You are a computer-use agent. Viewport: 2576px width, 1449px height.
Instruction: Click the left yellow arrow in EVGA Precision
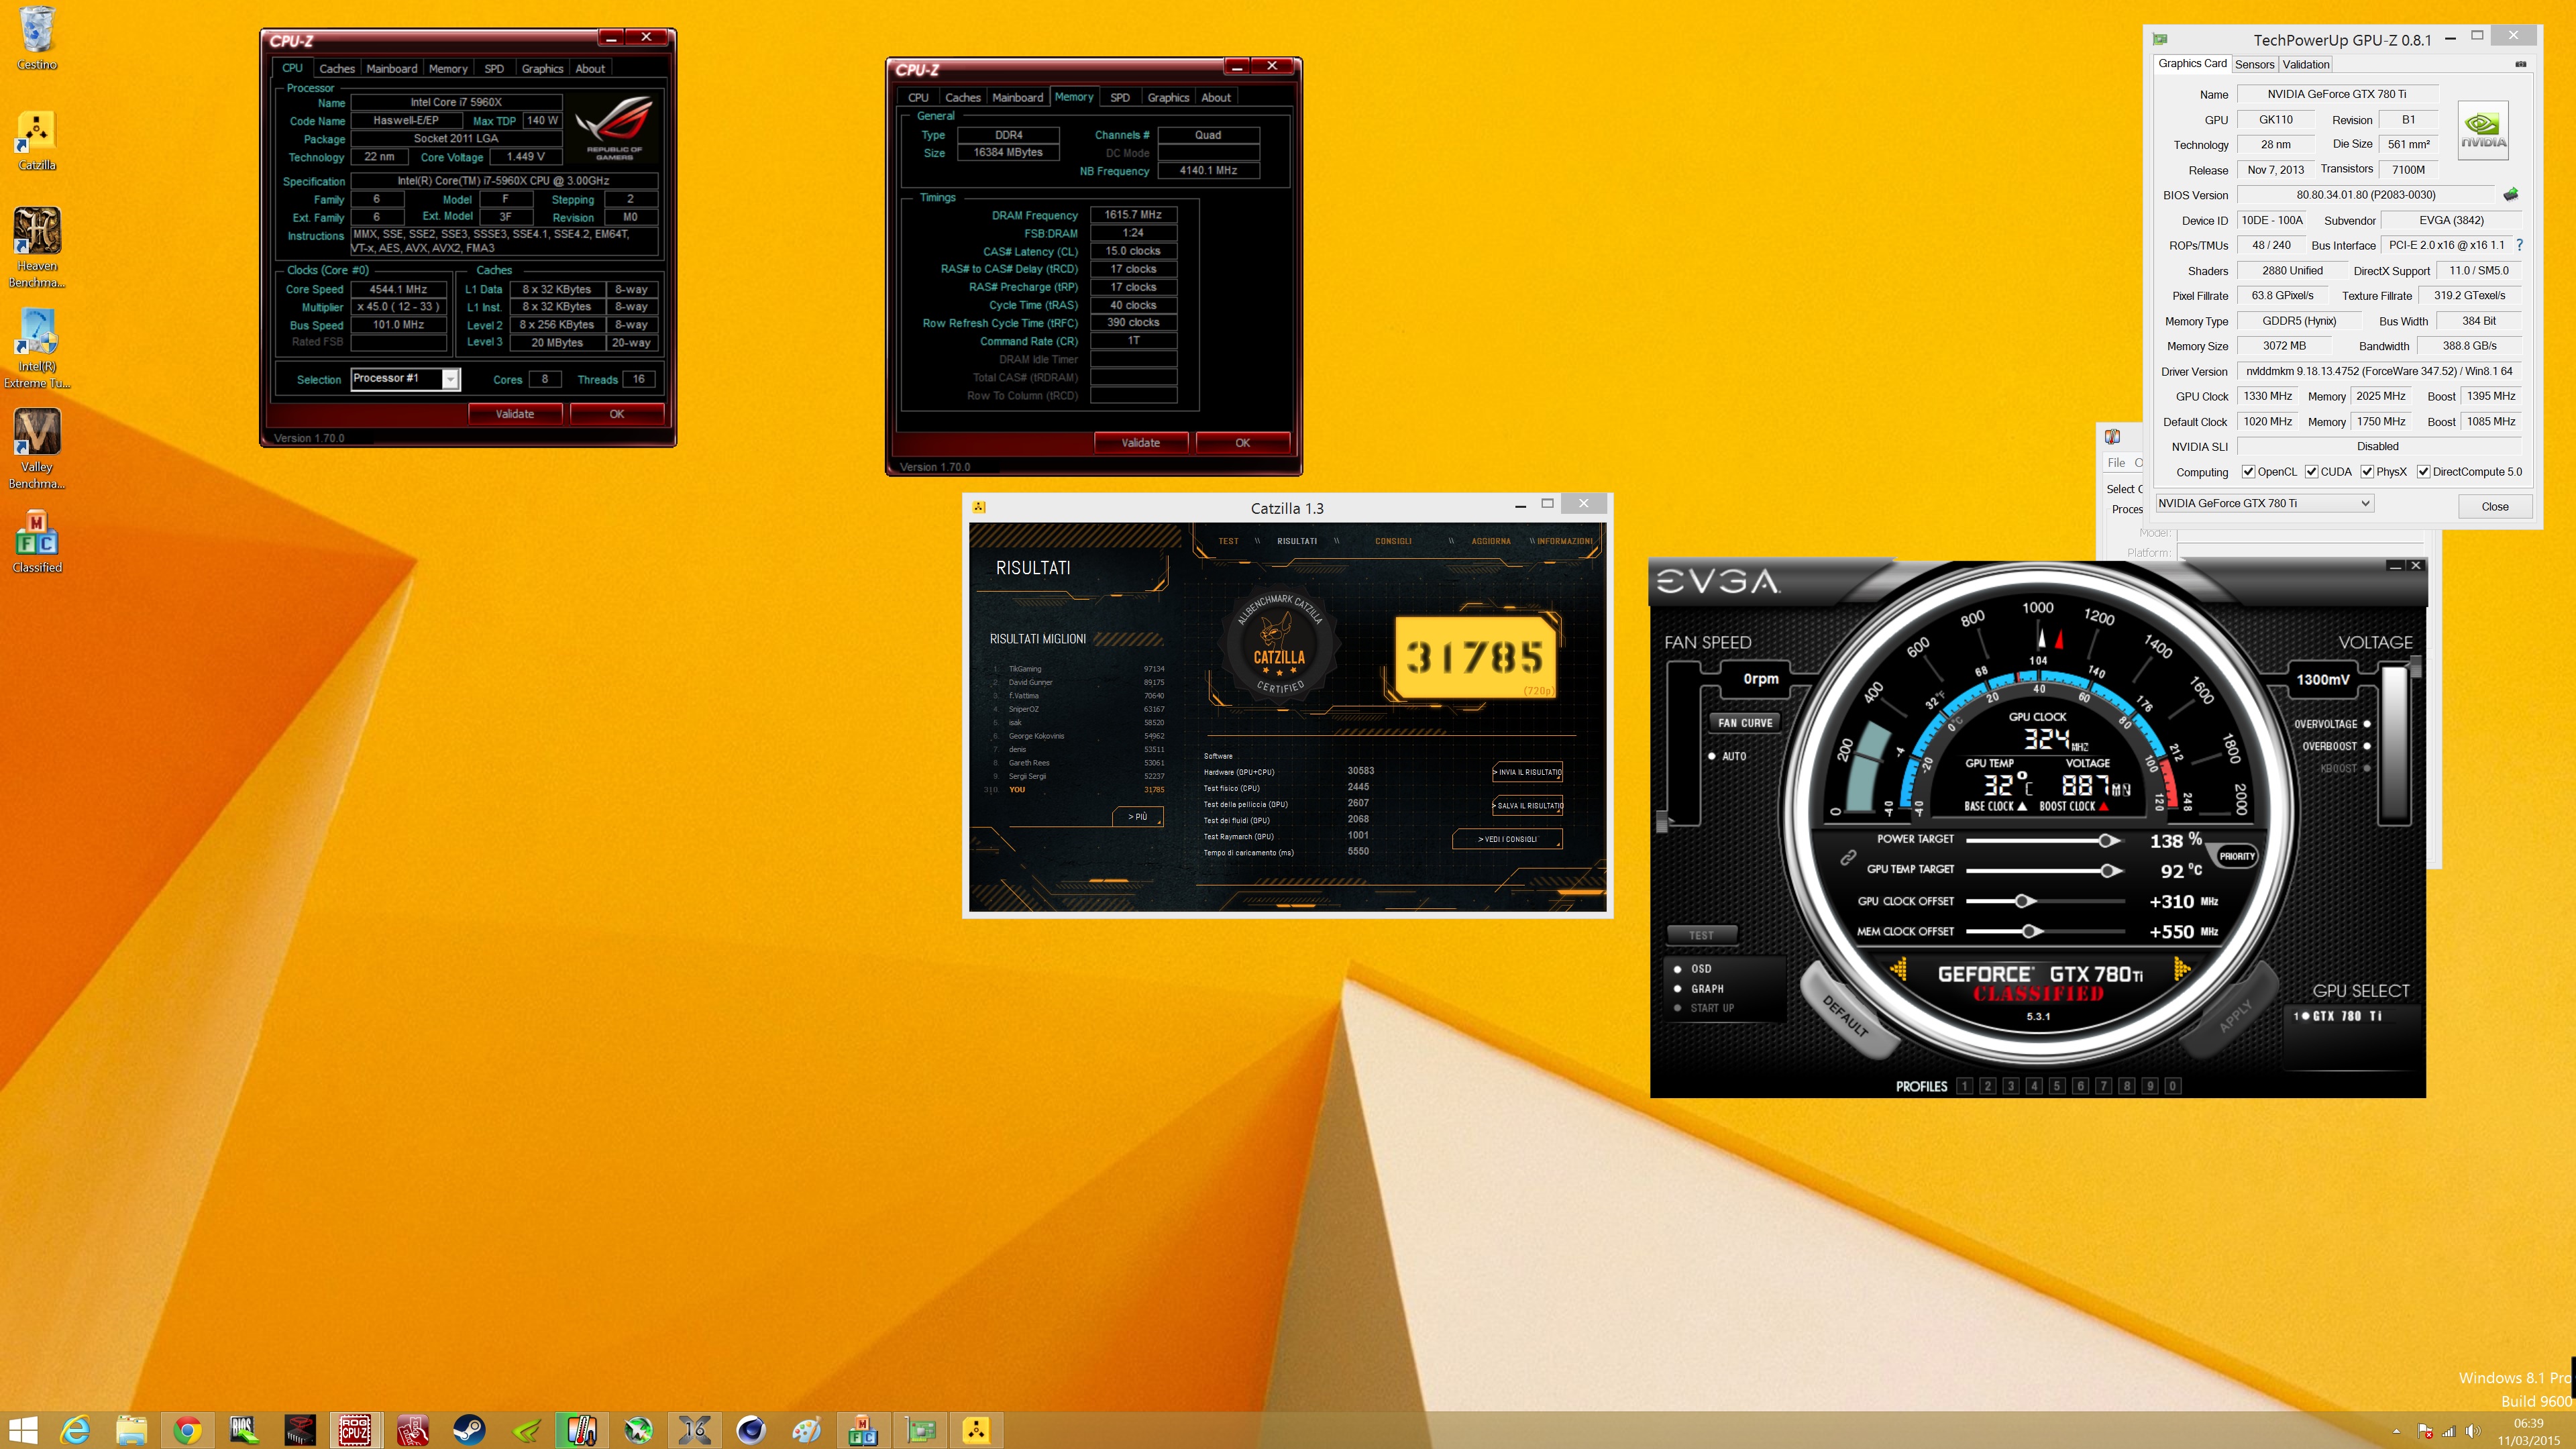click(1899, 969)
